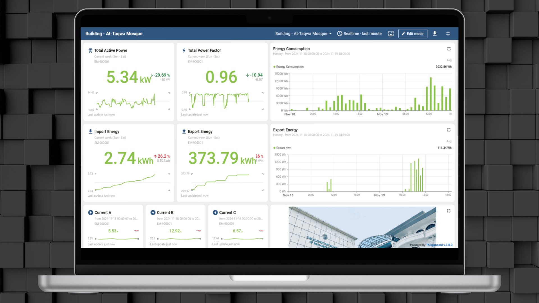Click the Current B value 12.92
The height and width of the screenshot is (303, 539).
coord(175,231)
